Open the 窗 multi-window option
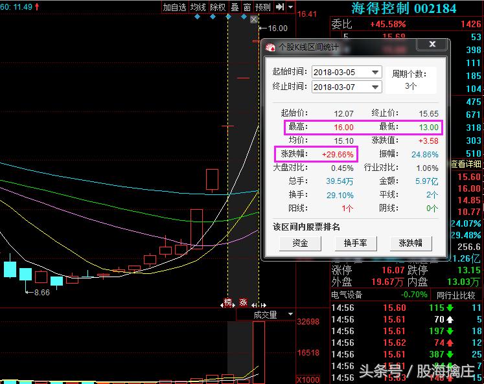Image resolution: width=484 pixels, height=384 pixels. tap(247, 6)
